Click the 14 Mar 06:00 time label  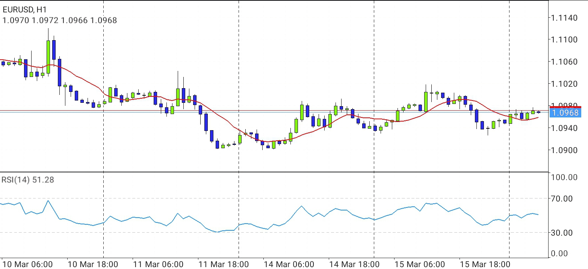tap(289, 264)
